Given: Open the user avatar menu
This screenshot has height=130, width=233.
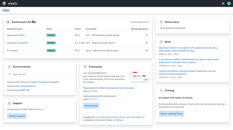Looking at the screenshot, I should pyautogui.click(x=229, y=3).
